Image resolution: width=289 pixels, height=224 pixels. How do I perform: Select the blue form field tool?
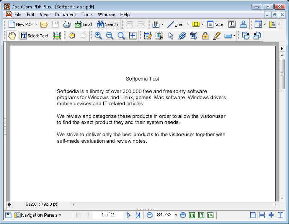coord(228,36)
